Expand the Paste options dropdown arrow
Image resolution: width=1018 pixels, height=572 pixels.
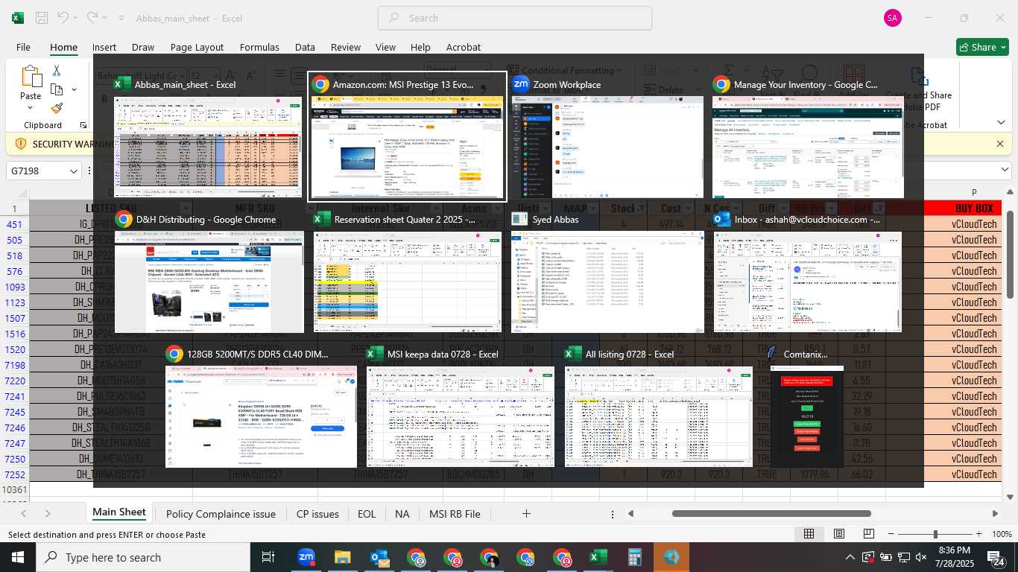(x=31, y=108)
